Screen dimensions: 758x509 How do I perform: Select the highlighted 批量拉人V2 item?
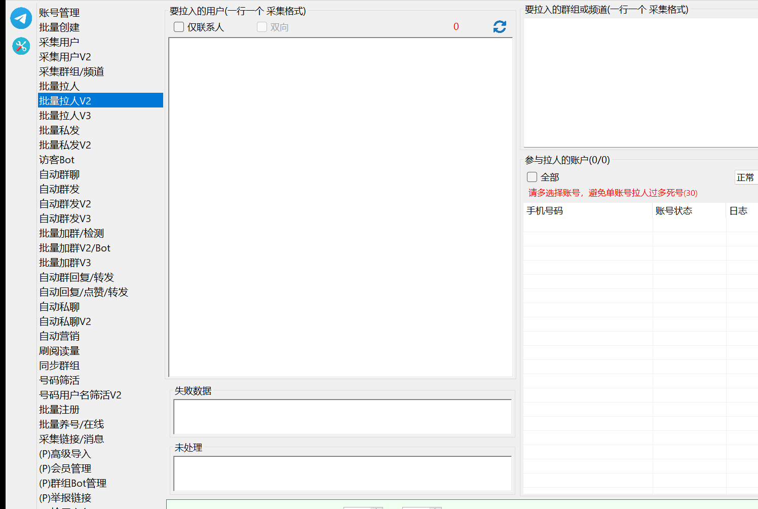click(x=100, y=101)
